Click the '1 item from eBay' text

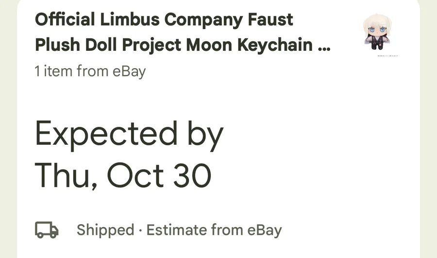coord(90,72)
